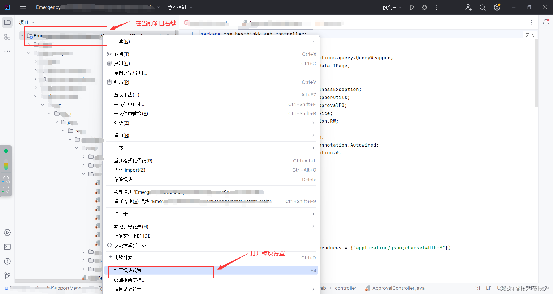Open the toolbar's more actions menu
The height and width of the screenshot is (294, 553).
(437, 7)
